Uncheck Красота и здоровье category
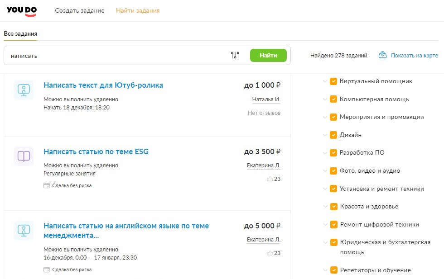Screen dimensions: 444x279 [333, 206]
